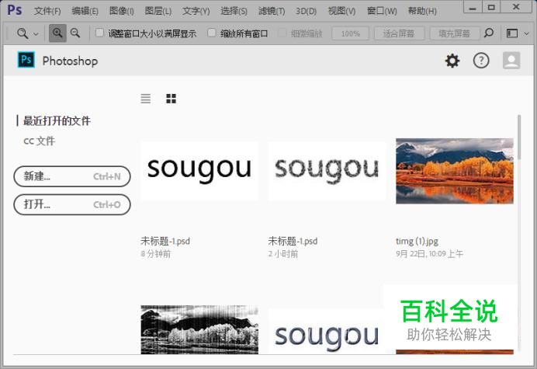Open the 视图(V) menu
537x369 pixels.
click(x=341, y=11)
